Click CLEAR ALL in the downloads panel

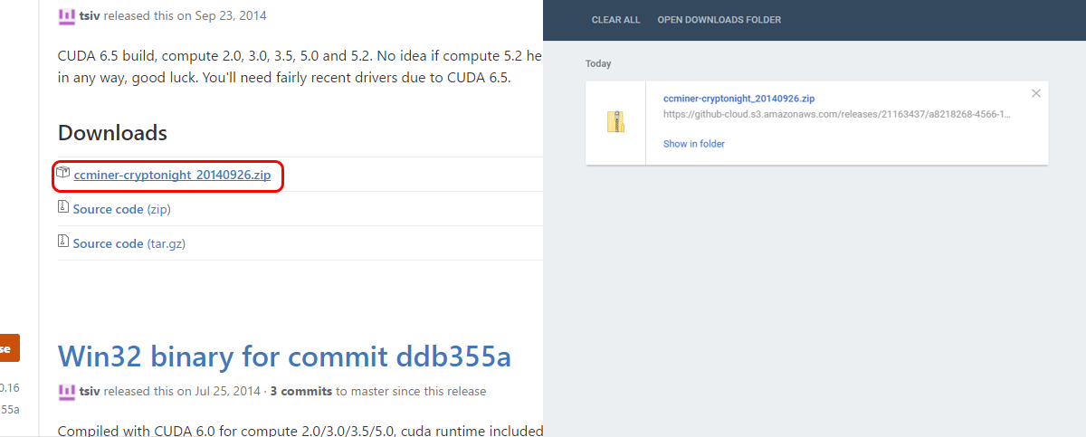click(x=615, y=20)
